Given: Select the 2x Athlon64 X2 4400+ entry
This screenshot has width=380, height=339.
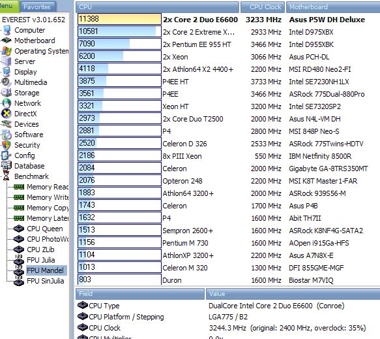Looking at the screenshot, I should point(197,69).
